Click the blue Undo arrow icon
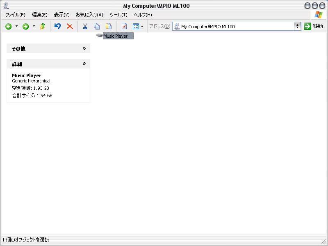 [57, 26]
